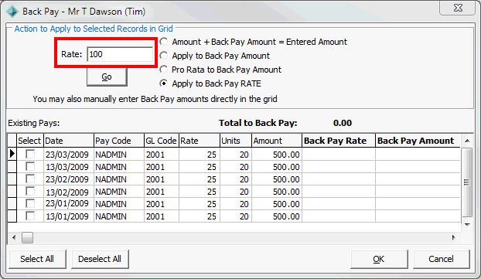481x279 pixels.
Task: Click the Rate column header in grid
Action: (x=200, y=141)
